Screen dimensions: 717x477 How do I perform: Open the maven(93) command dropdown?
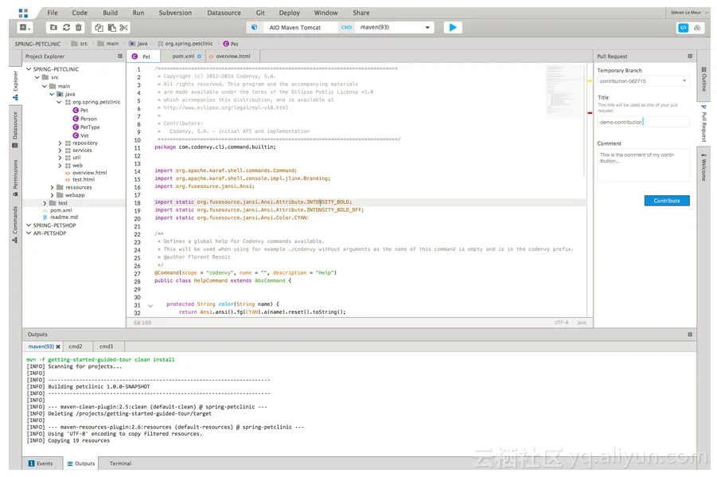[427, 27]
